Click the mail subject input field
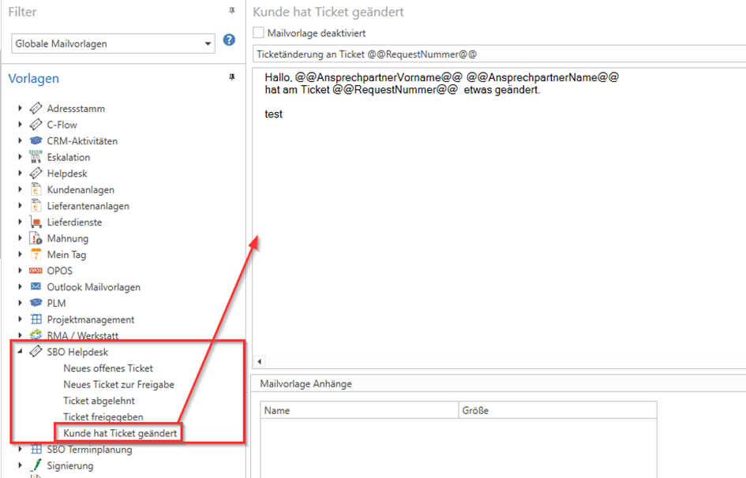The image size is (746, 478). (x=497, y=54)
